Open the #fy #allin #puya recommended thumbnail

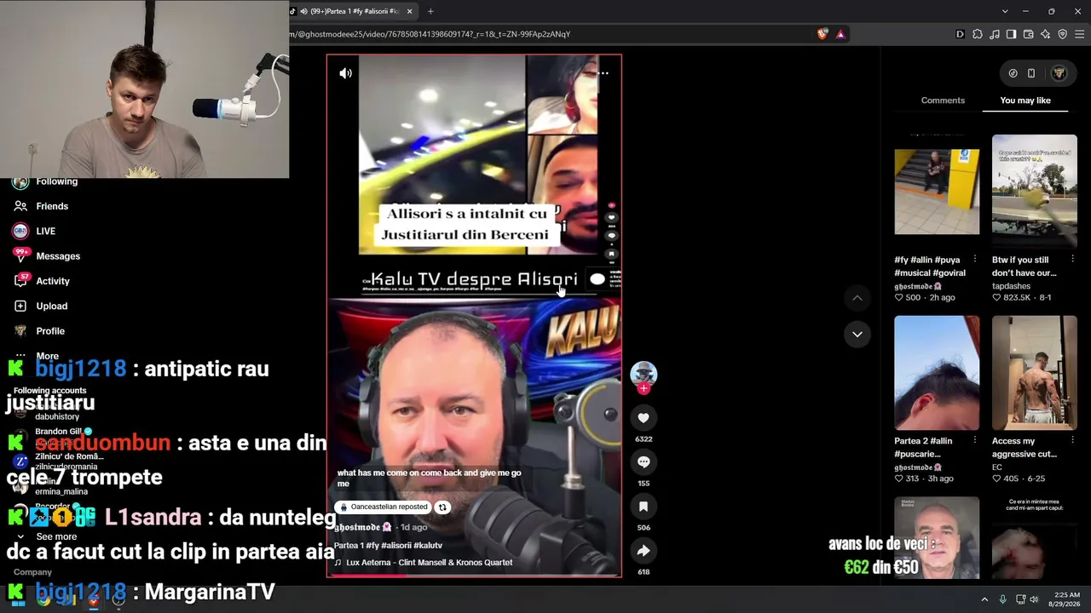(x=937, y=191)
